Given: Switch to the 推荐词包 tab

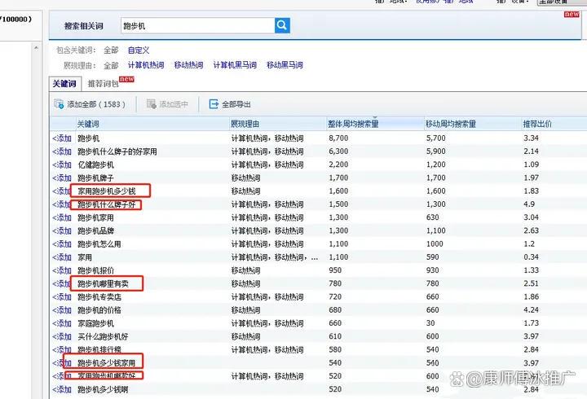Looking at the screenshot, I should 103,84.
